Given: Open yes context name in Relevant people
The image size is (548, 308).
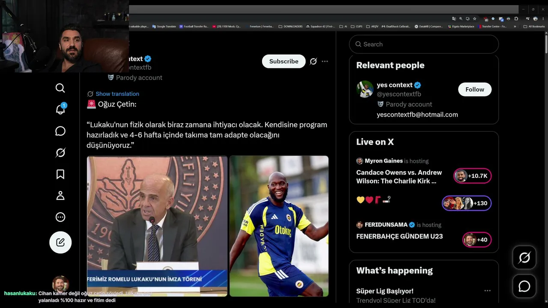Looking at the screenshot, I should pyautogui.click(x=395, y=85).
